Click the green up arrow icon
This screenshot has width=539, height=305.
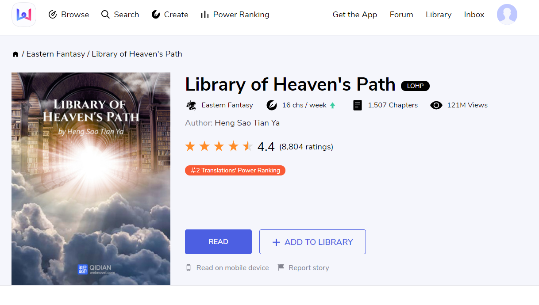tap(333, 105)
